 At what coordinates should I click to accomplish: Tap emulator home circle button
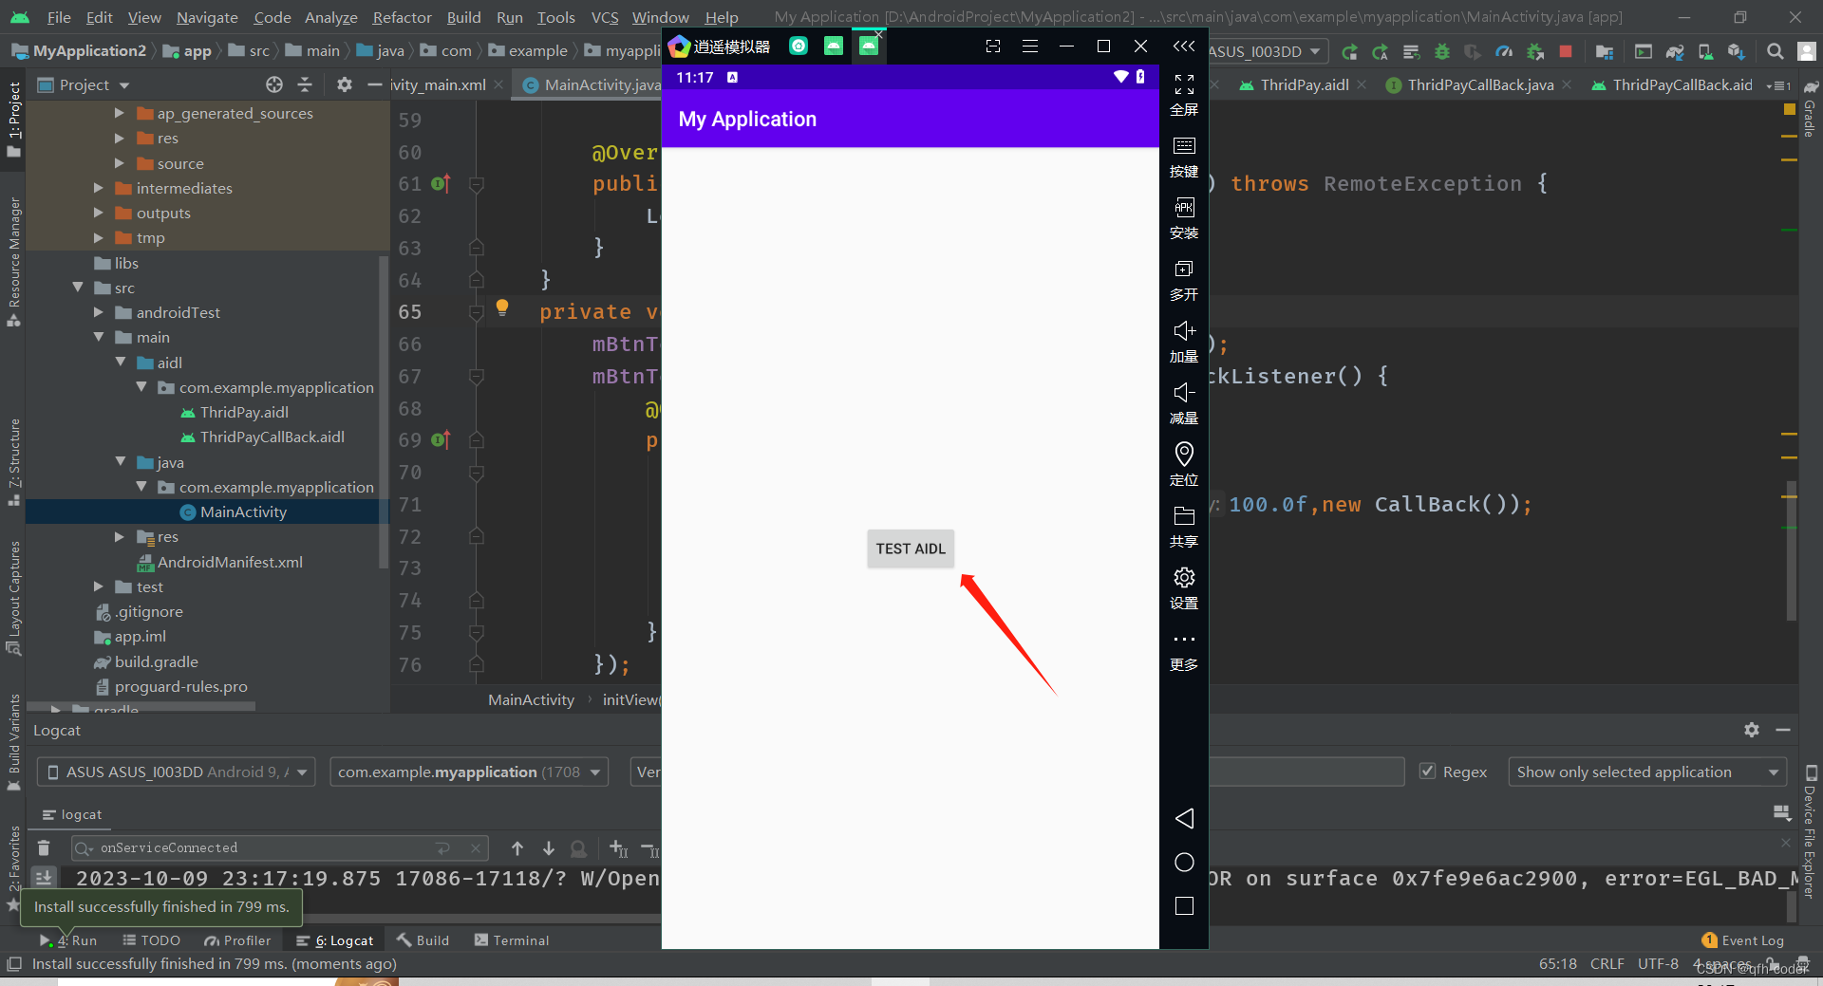[1184, 862]
